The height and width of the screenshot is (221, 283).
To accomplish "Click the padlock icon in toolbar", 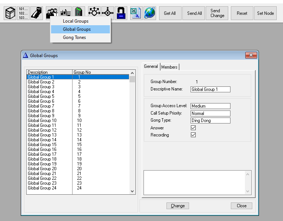I will coord(121,13).
